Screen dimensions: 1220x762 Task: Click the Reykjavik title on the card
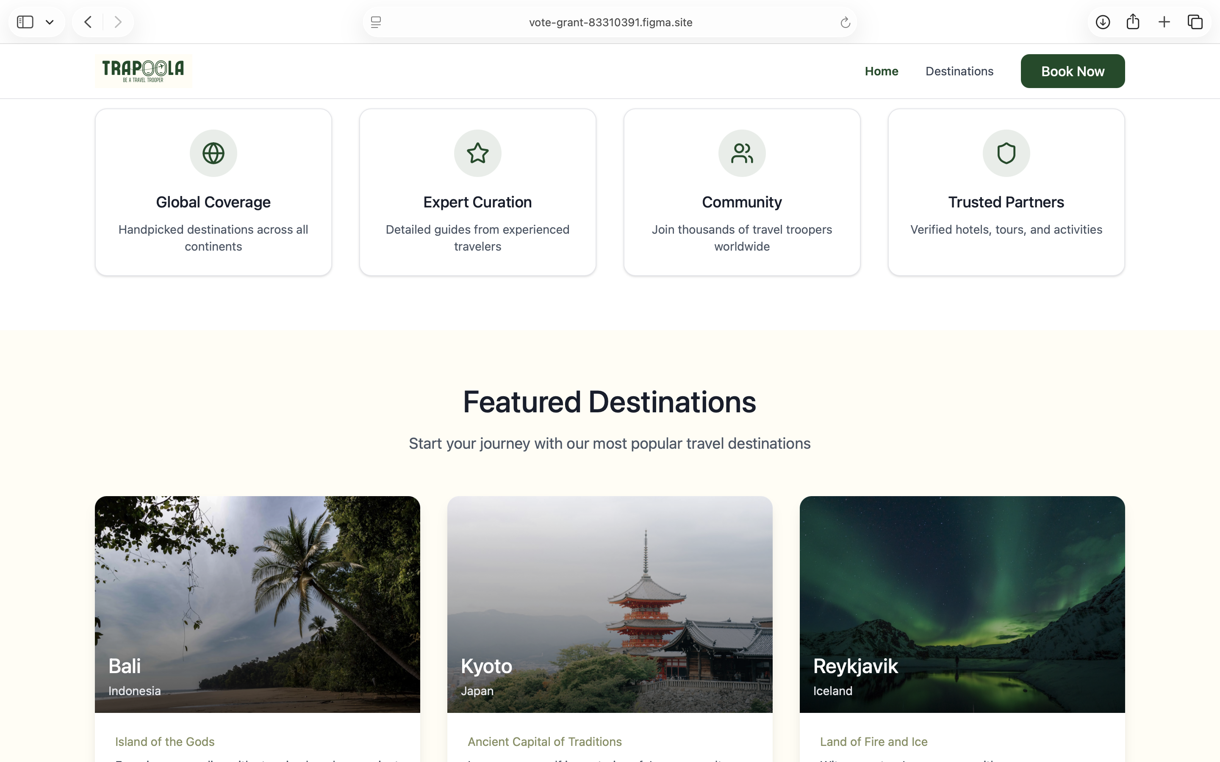[856, 666]
